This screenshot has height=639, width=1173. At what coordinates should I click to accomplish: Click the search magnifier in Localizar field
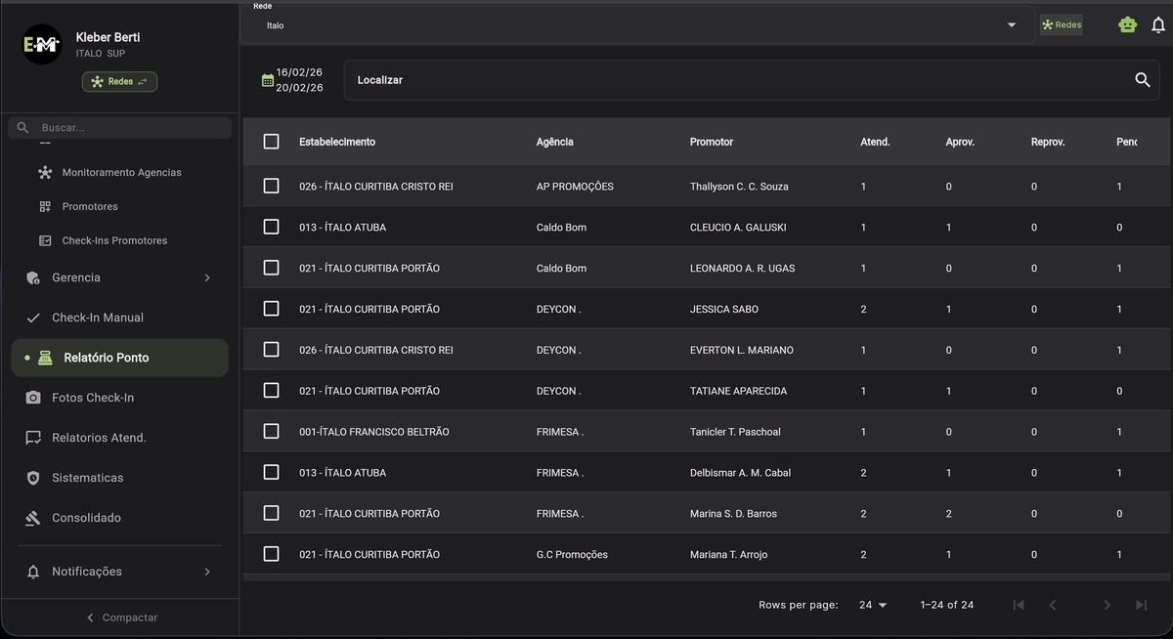[1142, 80]
